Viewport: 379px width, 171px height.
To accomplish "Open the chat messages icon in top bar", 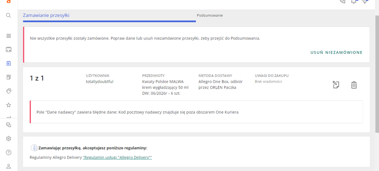I will point(343,2).
